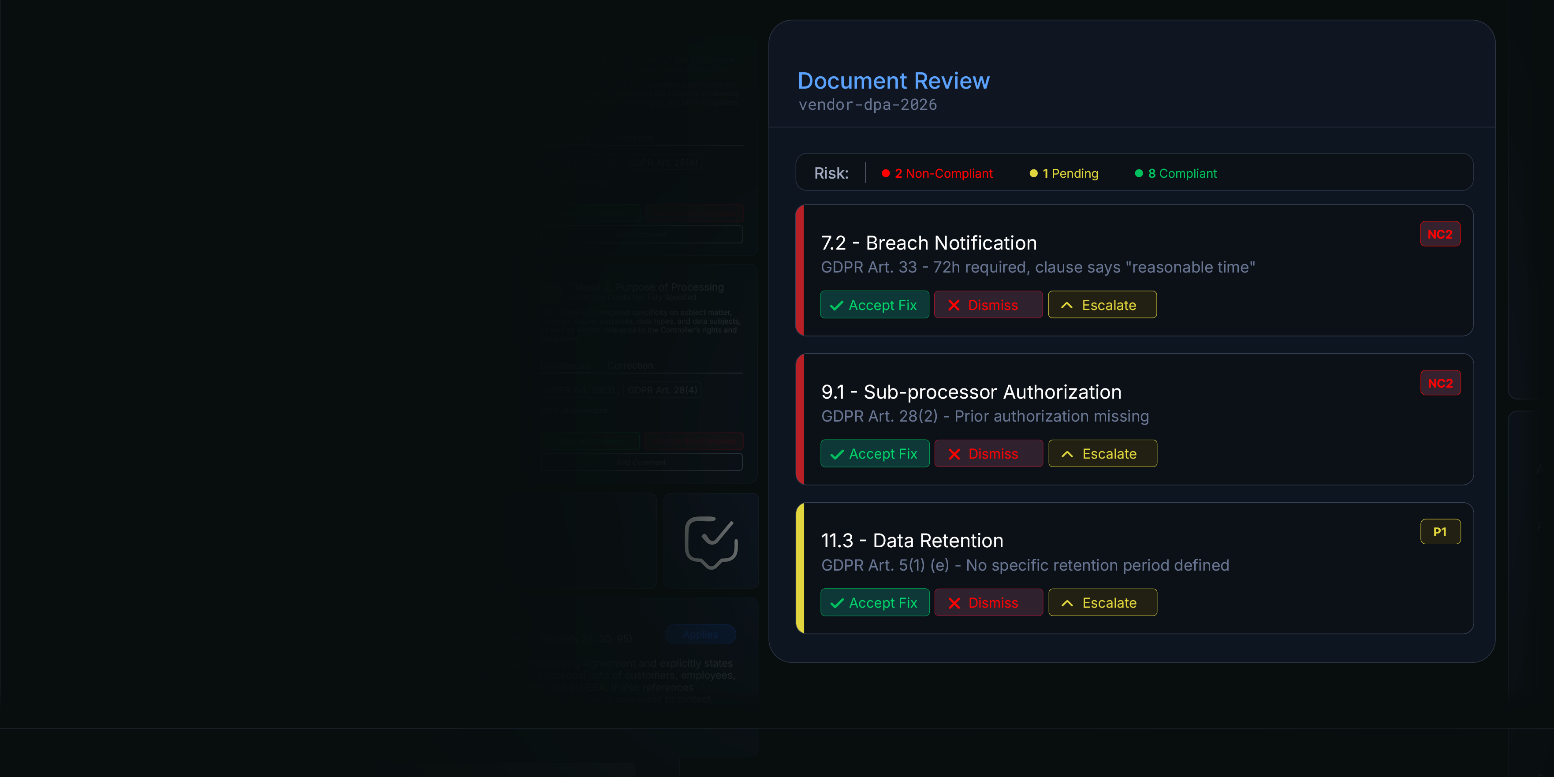The image size is (1554, 777).
Task: Open the 7.2 Breach Notification card title
Action: [928, 243]
